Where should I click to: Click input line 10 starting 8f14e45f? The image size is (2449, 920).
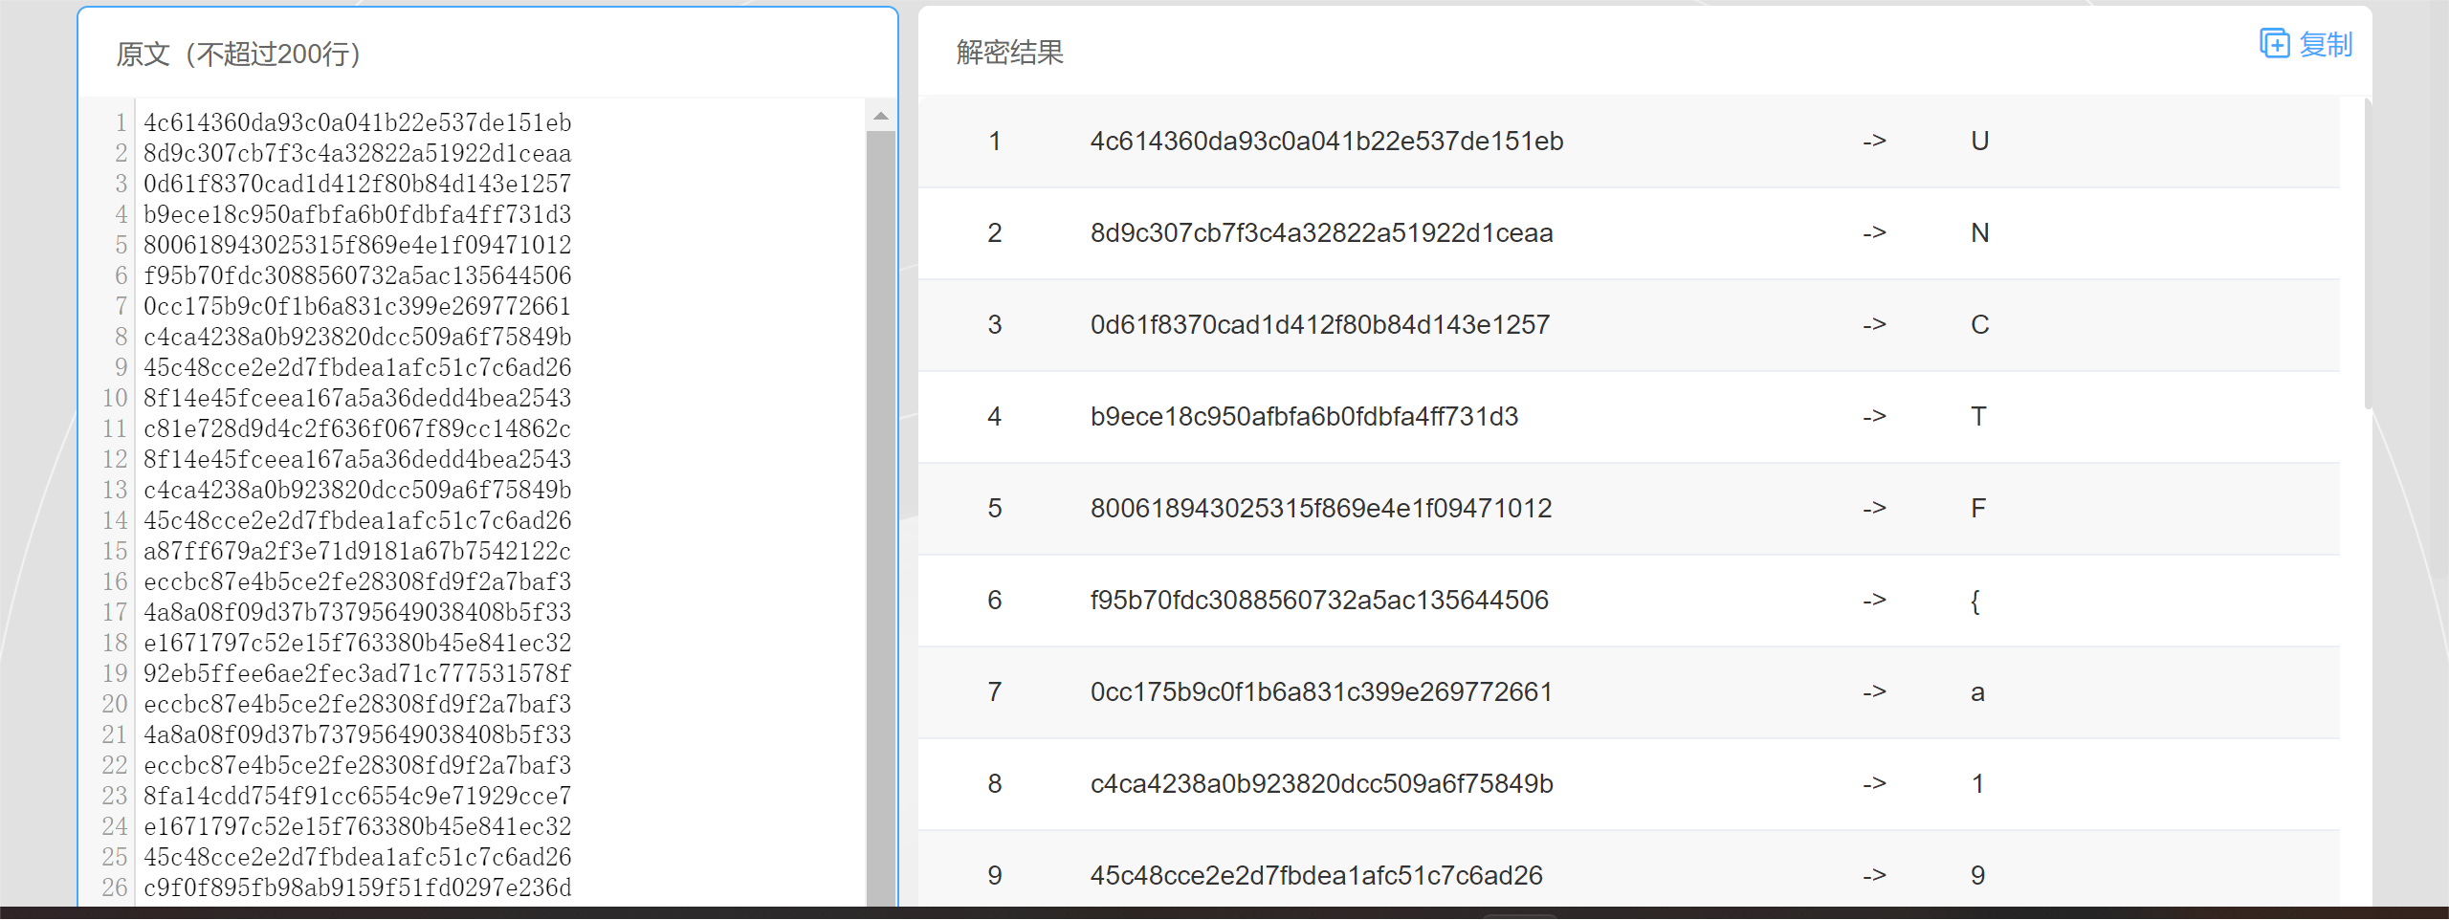(358, 398)
